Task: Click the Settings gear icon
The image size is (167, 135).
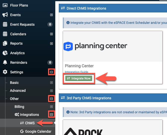Action: point(5,72)
